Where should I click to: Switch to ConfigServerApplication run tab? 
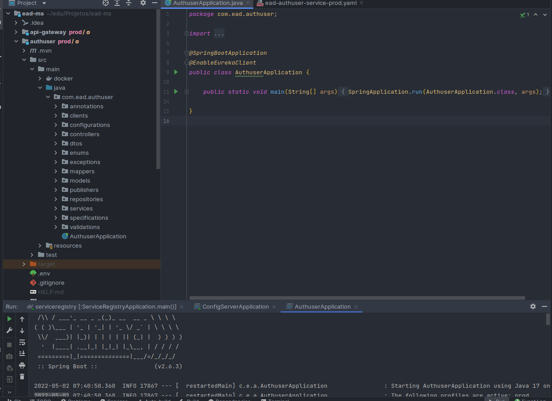[x=235, y=306]
